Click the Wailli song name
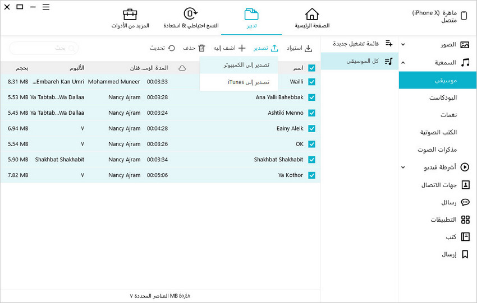477x303 pixels. (297, 82)
